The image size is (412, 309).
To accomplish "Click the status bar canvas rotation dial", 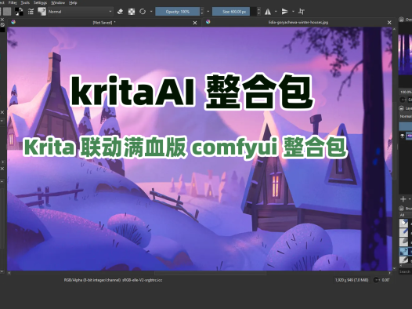I will tap(376, 280).
